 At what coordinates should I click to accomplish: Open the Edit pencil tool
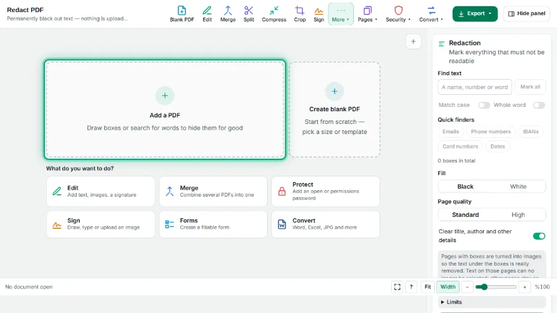pos(207,14)
